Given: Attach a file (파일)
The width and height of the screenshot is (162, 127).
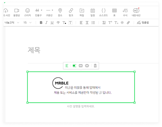Looking at the screenshot, I should [x=82, y=12].
